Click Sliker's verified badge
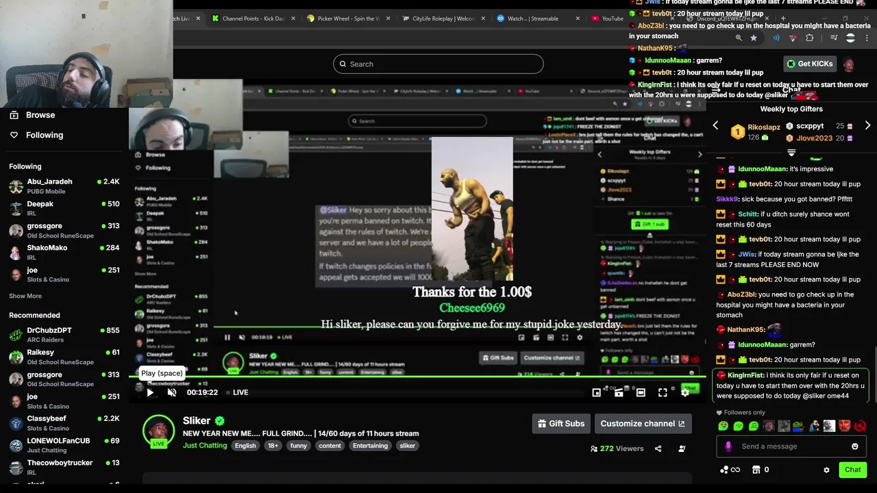 click(219, 421)
